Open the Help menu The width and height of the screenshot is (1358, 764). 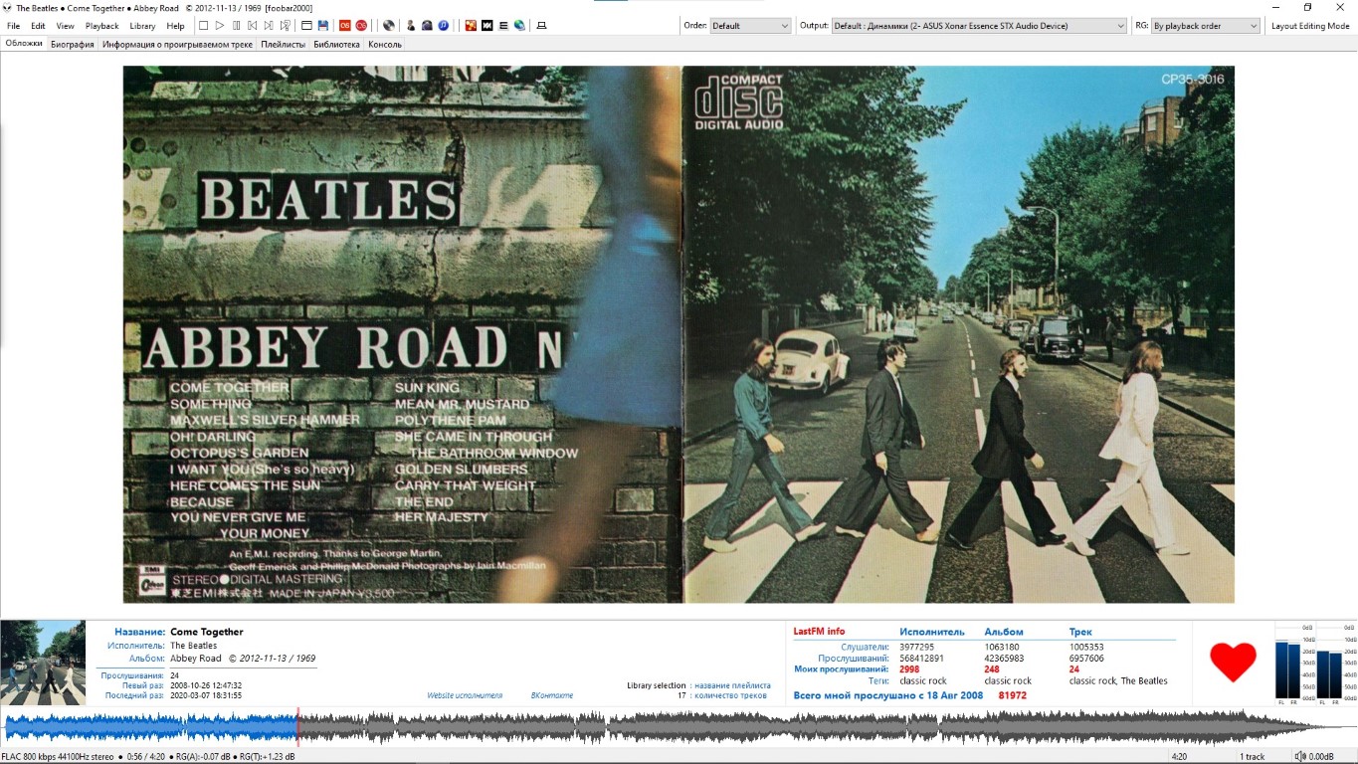[175, 26]
